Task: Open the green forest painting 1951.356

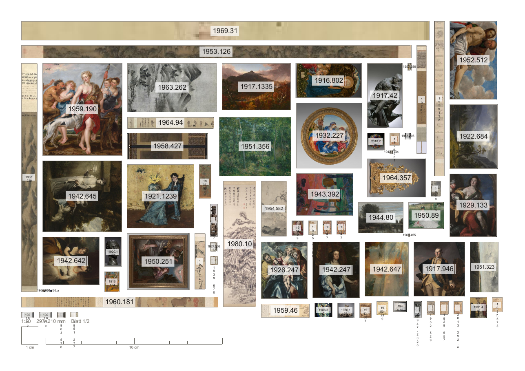Action: (255, 146)
